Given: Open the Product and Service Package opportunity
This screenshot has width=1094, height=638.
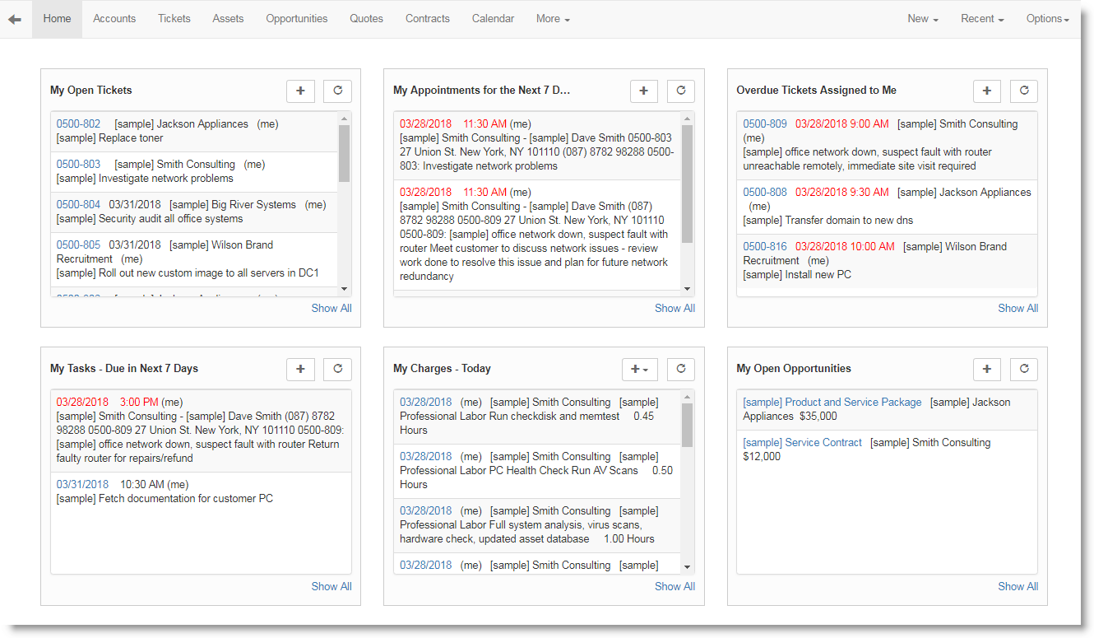Looking at the screenshot, I should (832, 403).
